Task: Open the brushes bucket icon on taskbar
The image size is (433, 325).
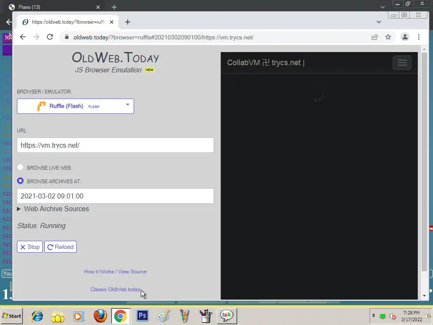Action: pyautogui.click(x=206, y=316)
